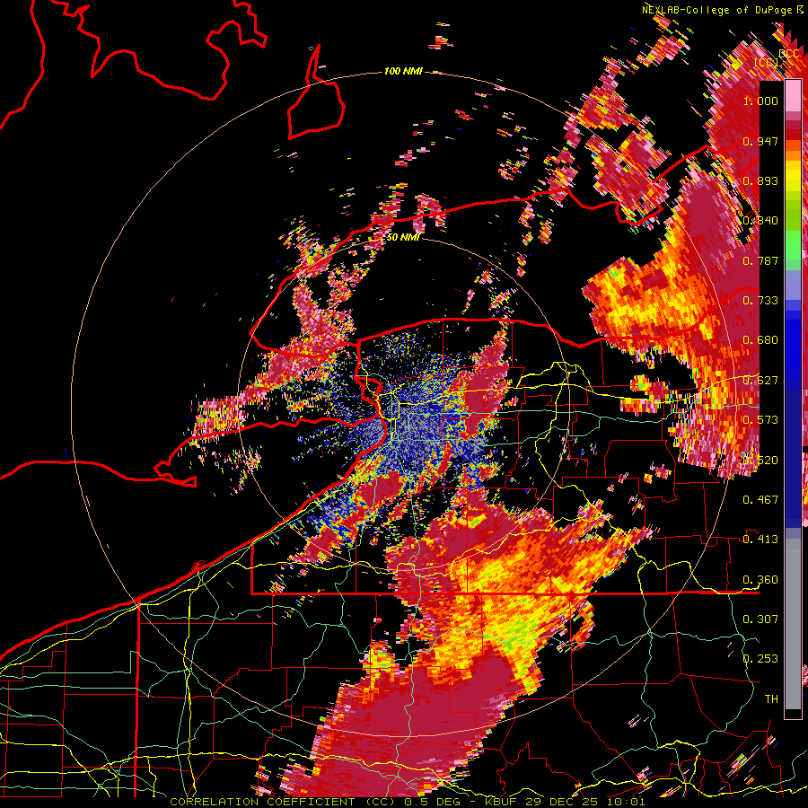
Task: Click the 0.947 scale value
Action: [760, 141]
